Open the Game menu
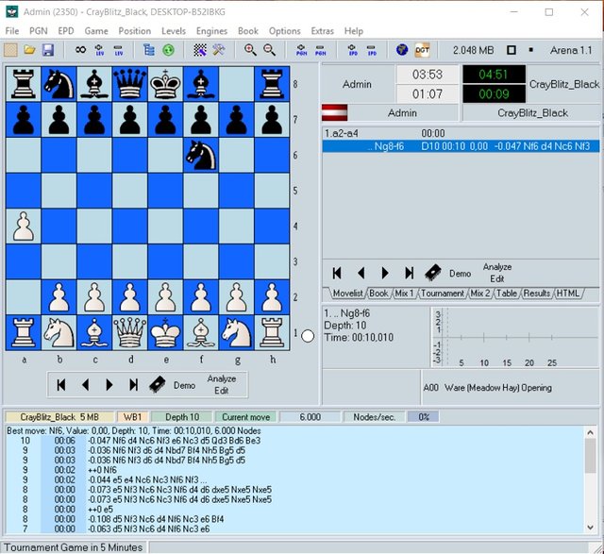 96,31
